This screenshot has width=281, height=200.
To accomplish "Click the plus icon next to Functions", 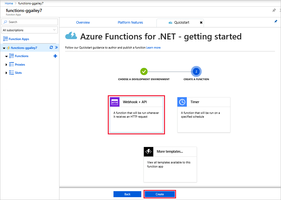I will pyautogui.click(x=55, y=56).
